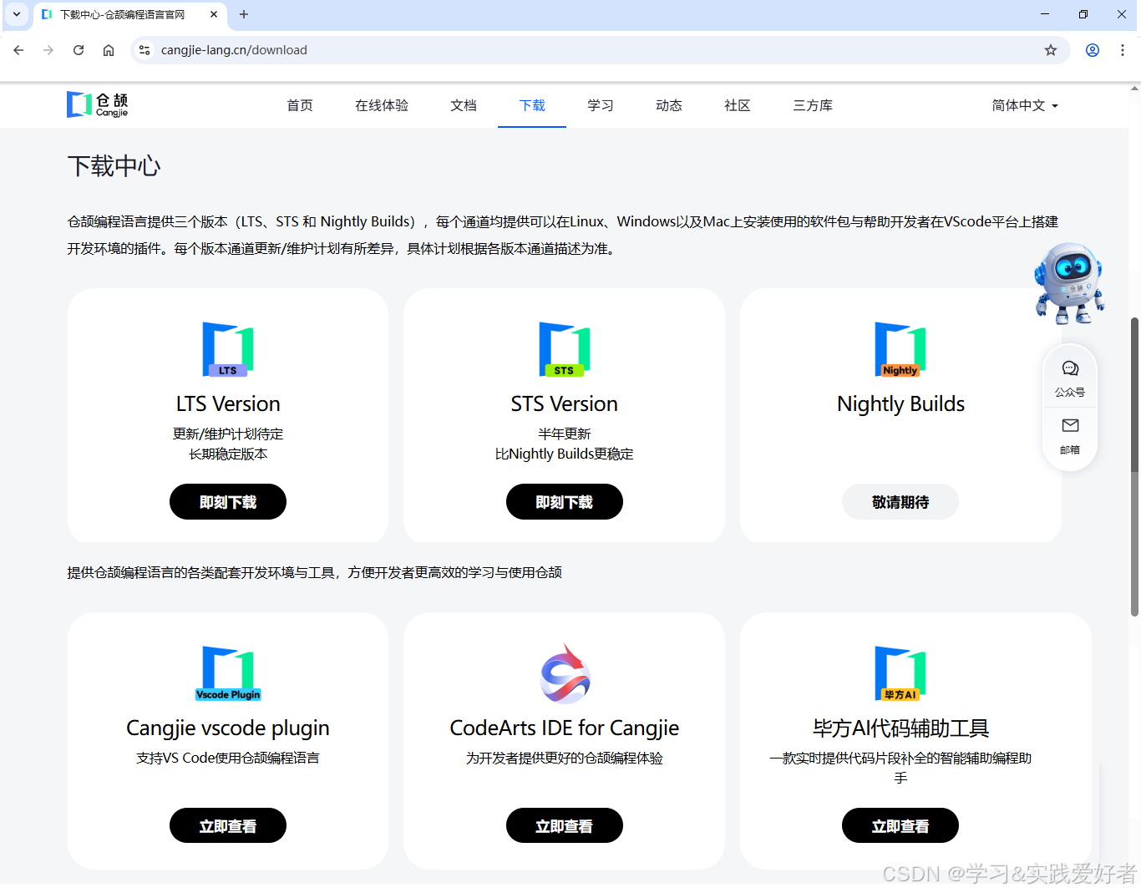This screenshot has height=893, width=1141.
Task: View site information icon in address bar
Action: coord(145,50)
